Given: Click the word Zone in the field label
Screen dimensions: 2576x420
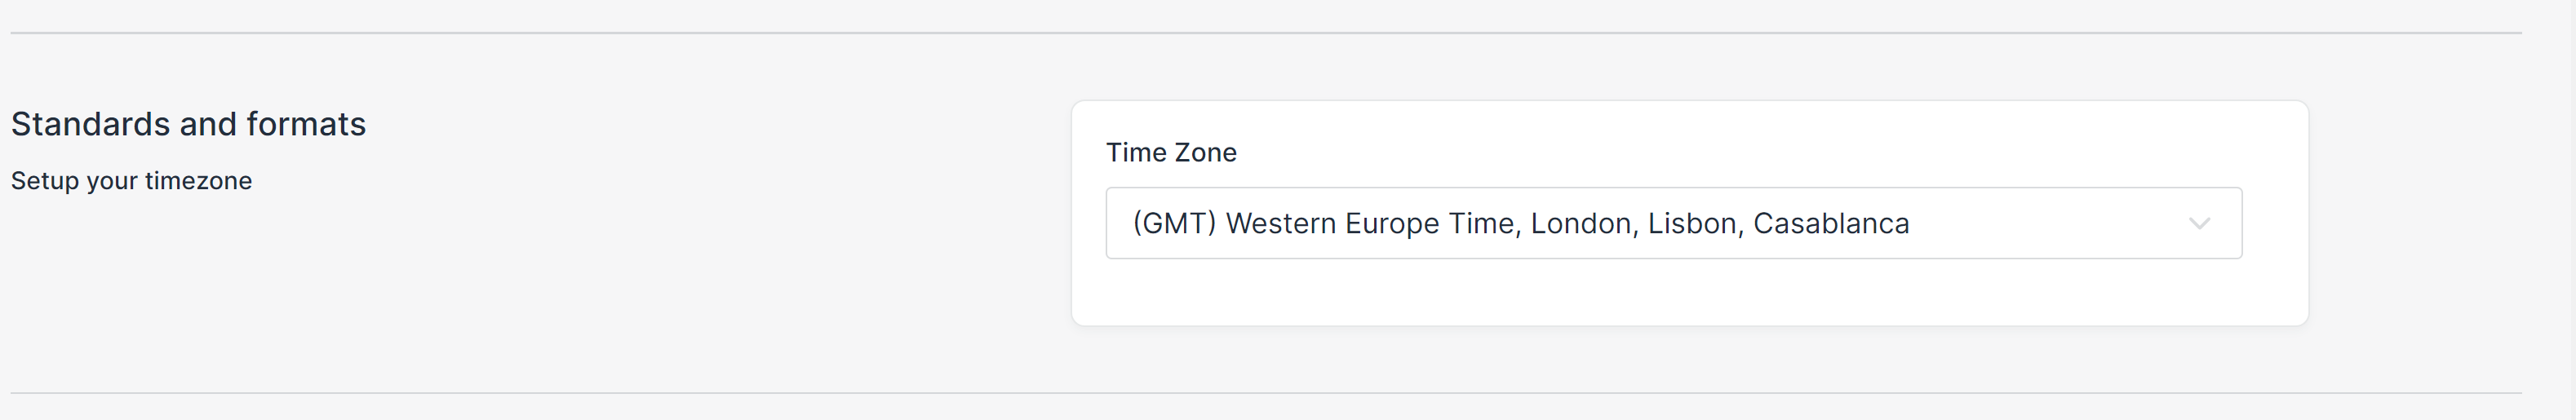Looking at the screenshot, I should [1205, 152].
